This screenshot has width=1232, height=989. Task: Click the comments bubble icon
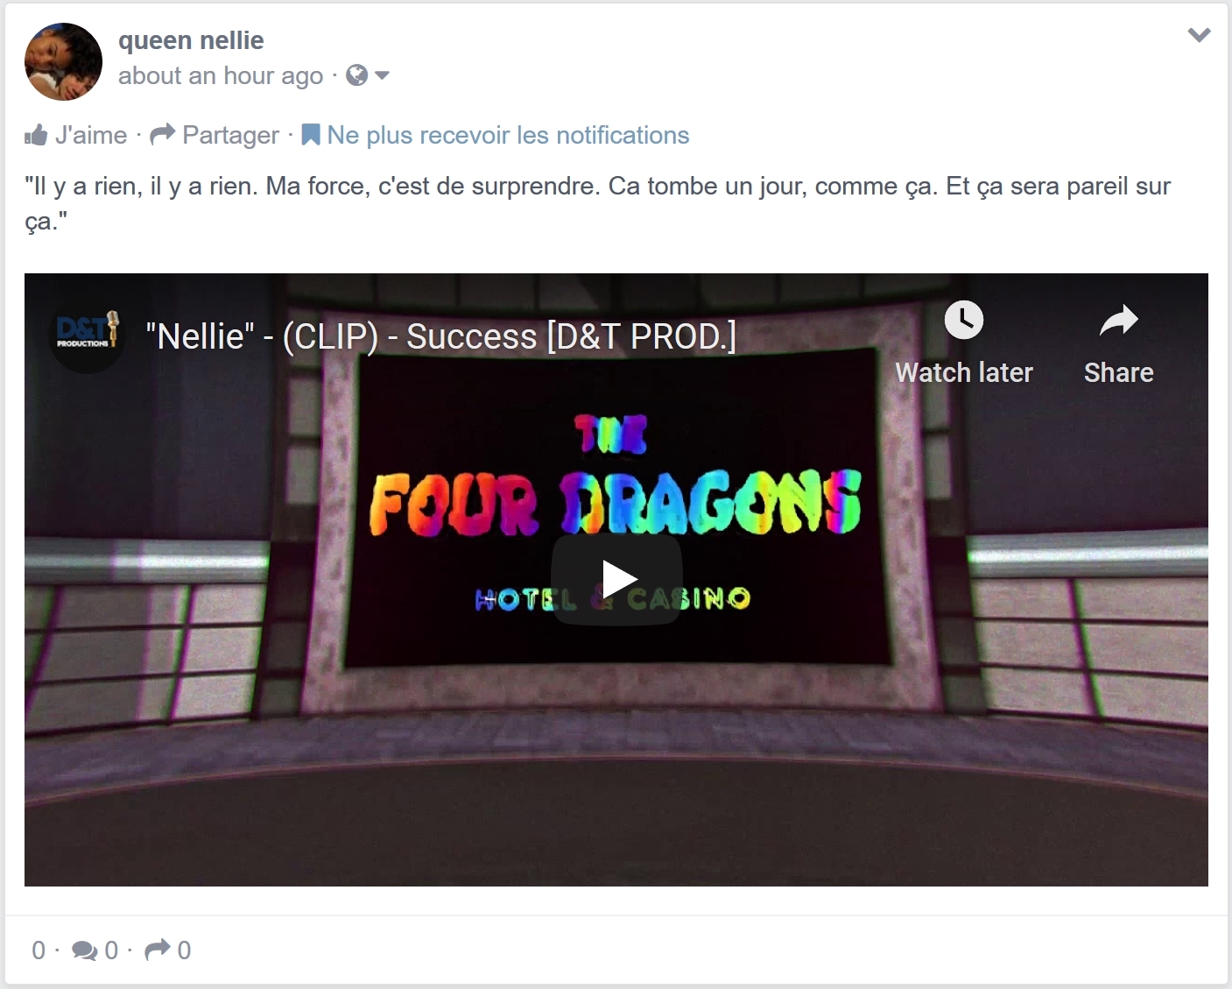click(x=85, y=950)
